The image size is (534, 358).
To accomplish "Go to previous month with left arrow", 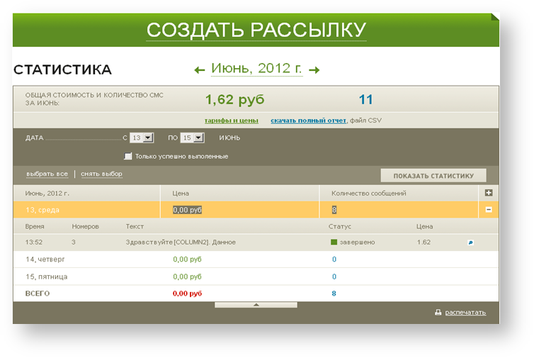I will click(200, 69).
